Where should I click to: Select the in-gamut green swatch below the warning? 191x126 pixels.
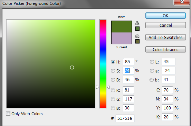[137, 29]
